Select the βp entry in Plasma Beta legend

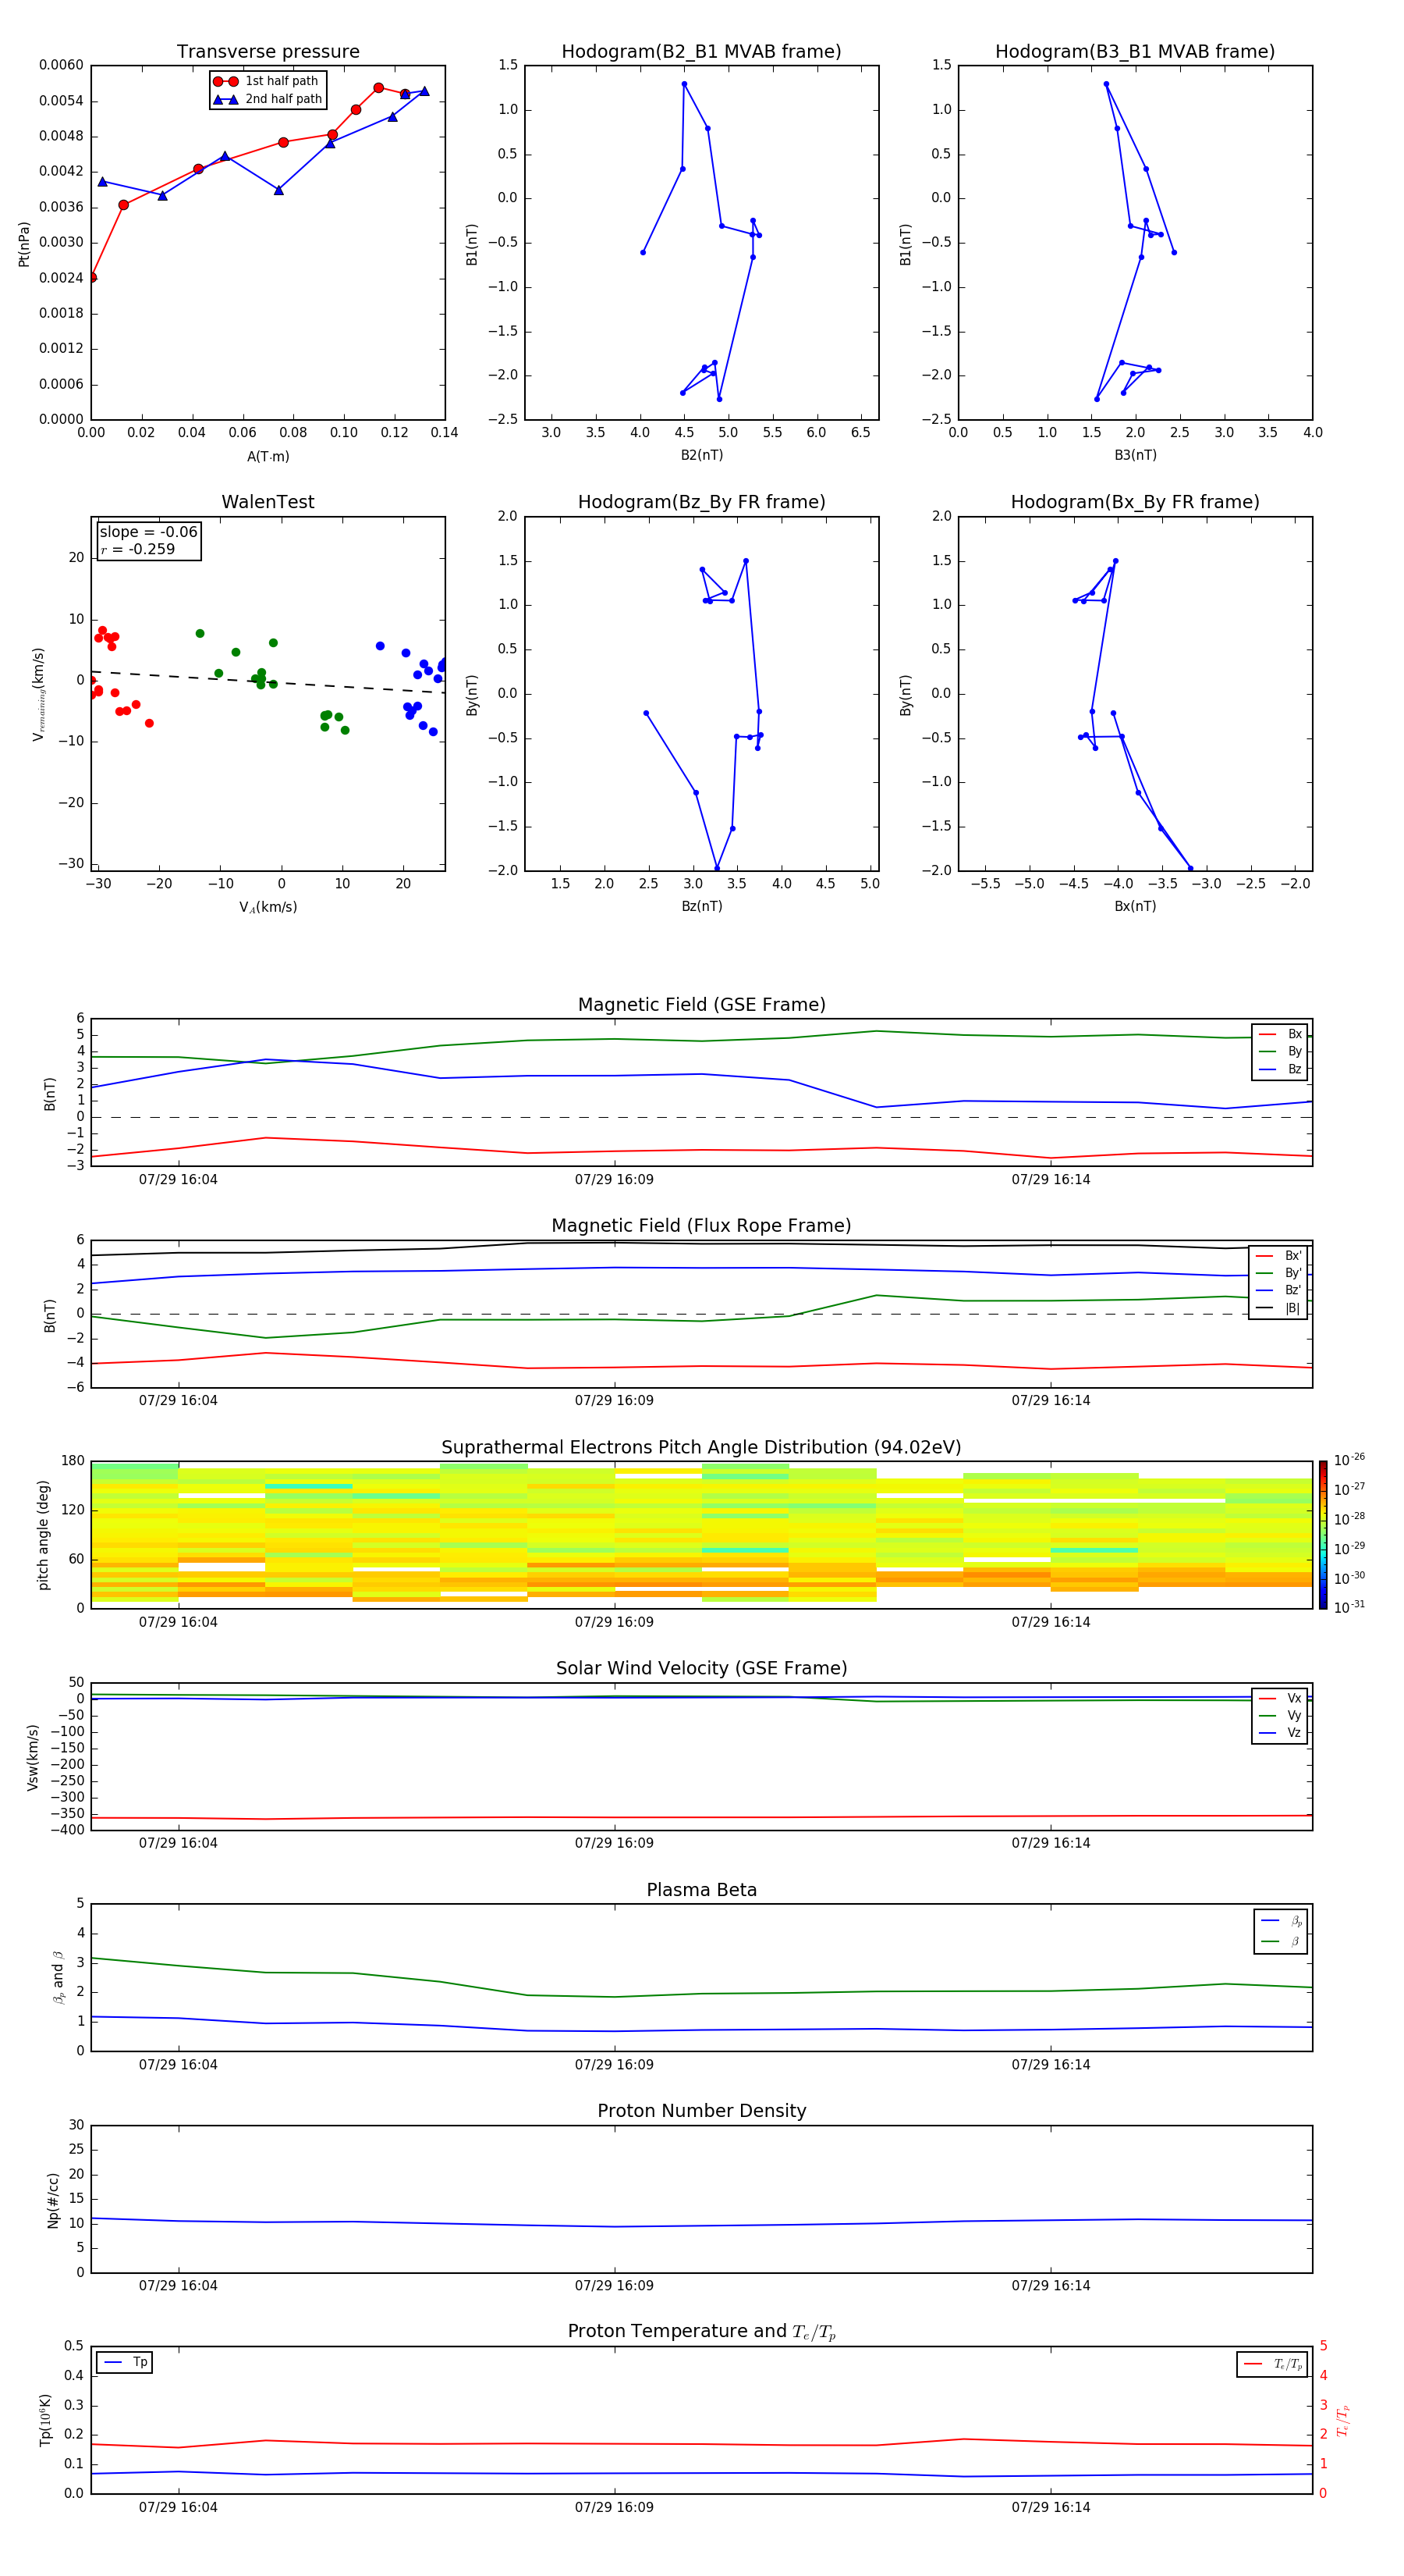(1281, 1921)
